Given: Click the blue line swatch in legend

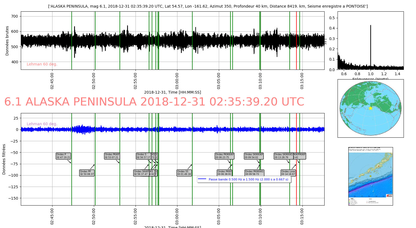Looking at the screenshot, I should (202, 179).
